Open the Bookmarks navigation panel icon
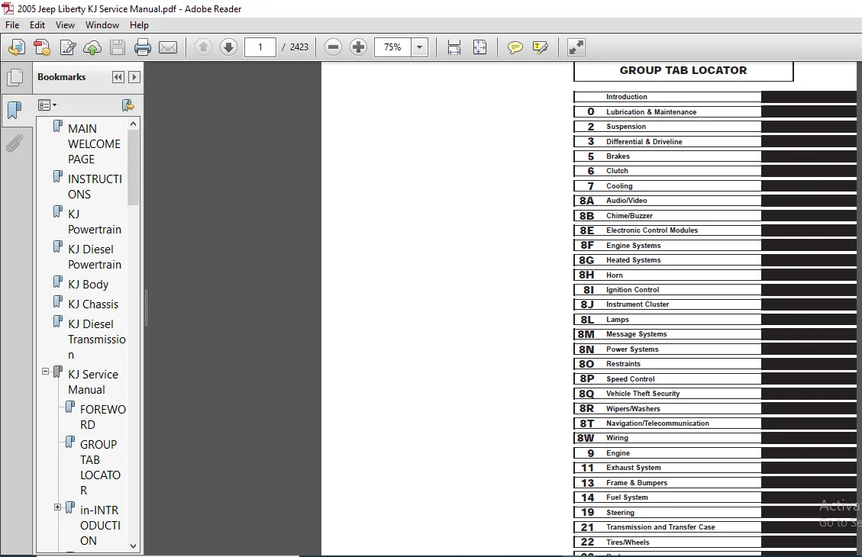This screenshot has height=557, width=862. pos(15,111)
